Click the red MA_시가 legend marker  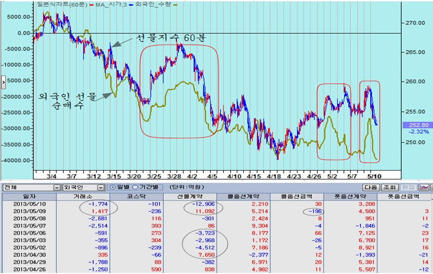point(91,5)
